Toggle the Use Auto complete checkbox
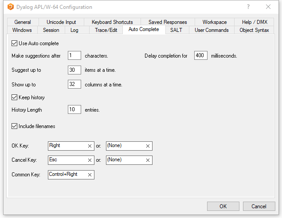282x218 pixels. click(x=14, y=43)
